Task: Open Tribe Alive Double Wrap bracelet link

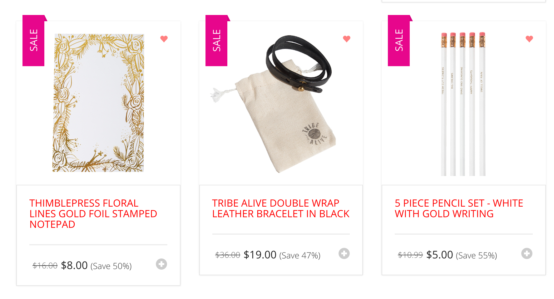Action: point(280,208)
